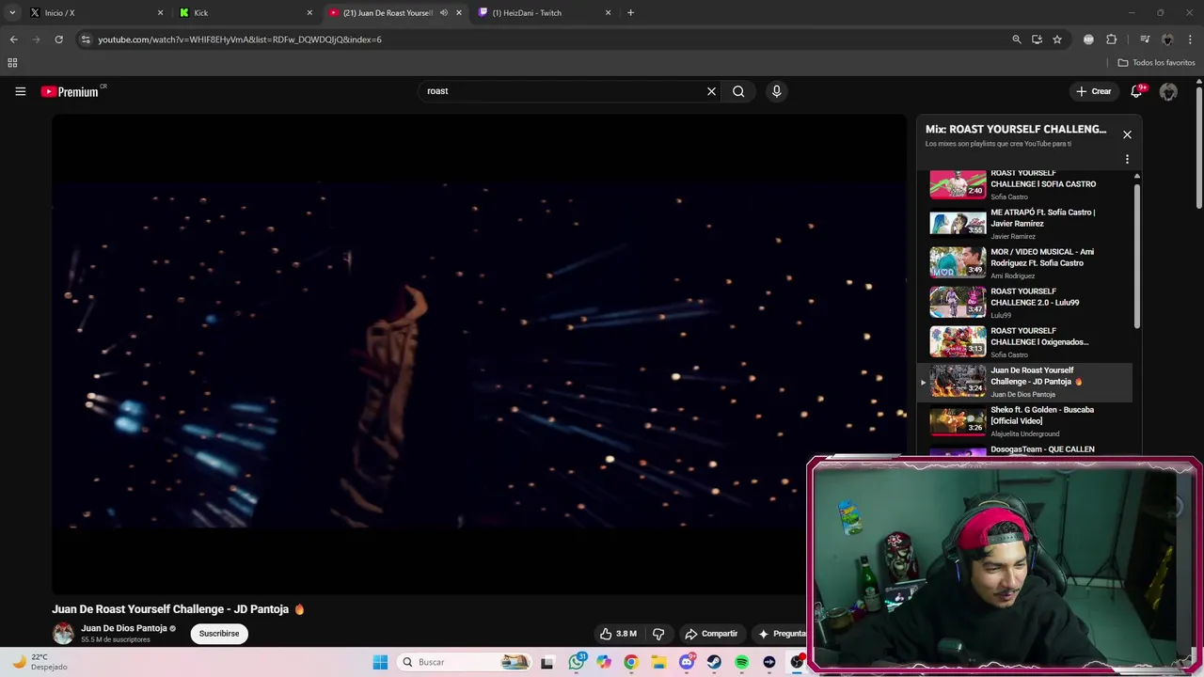Click the taskbar Buscar search box

[x=464, y=662]
